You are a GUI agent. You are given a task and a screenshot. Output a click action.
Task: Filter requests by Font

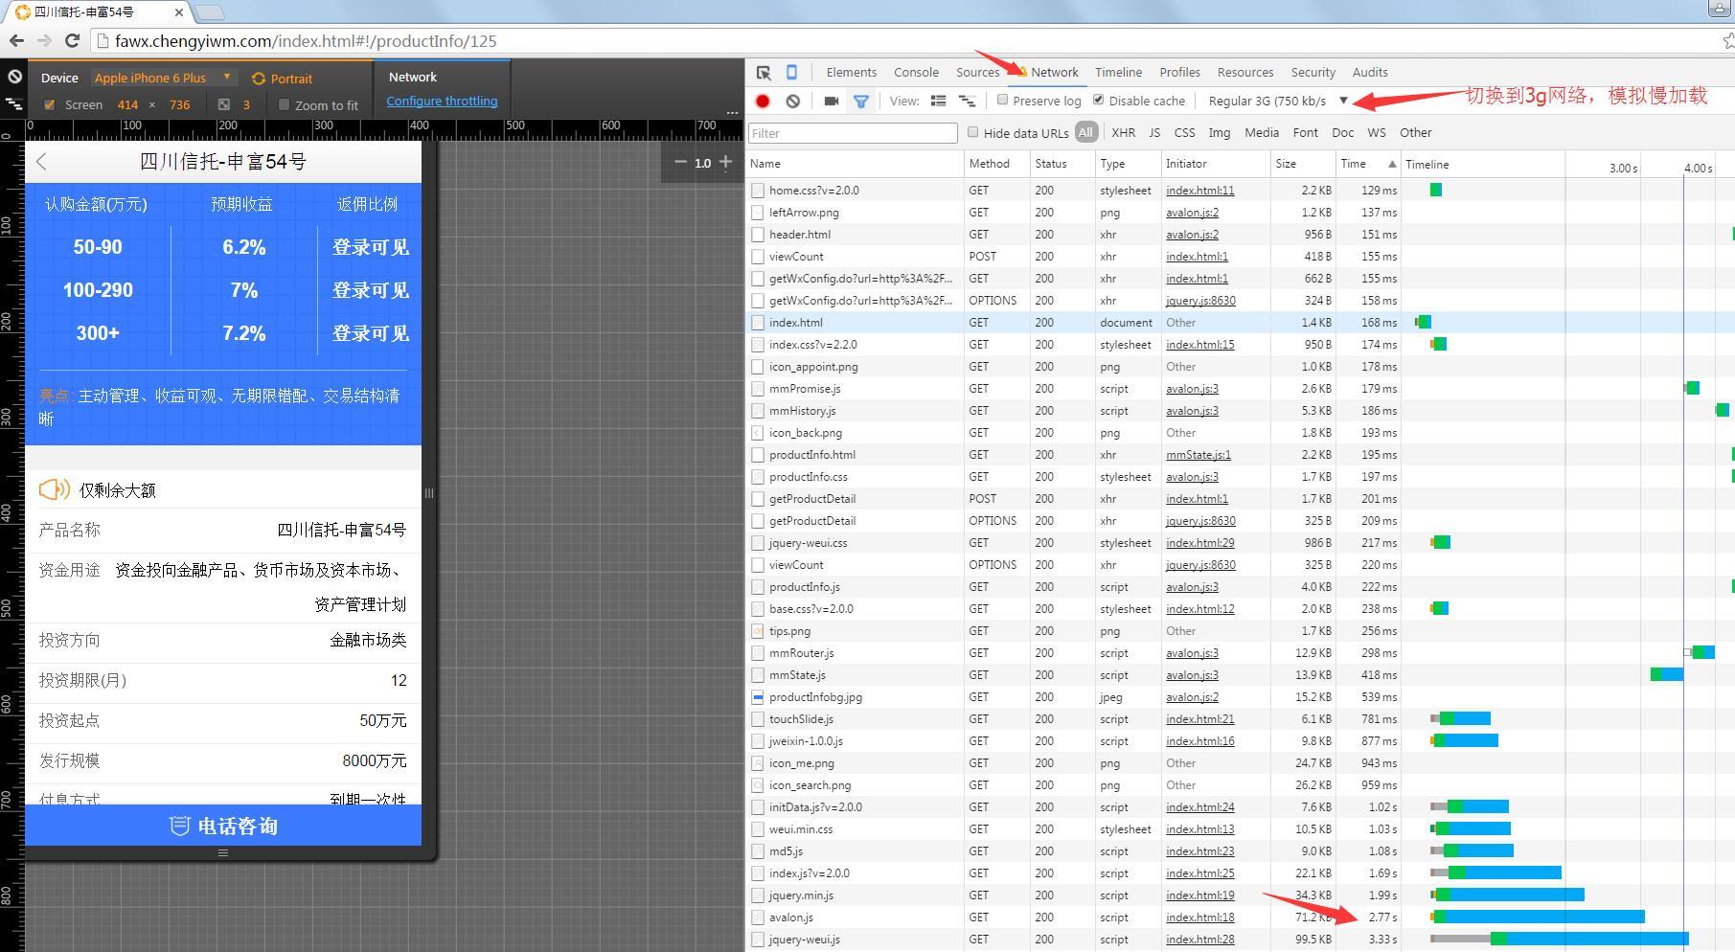click(x=1305, y=133)
